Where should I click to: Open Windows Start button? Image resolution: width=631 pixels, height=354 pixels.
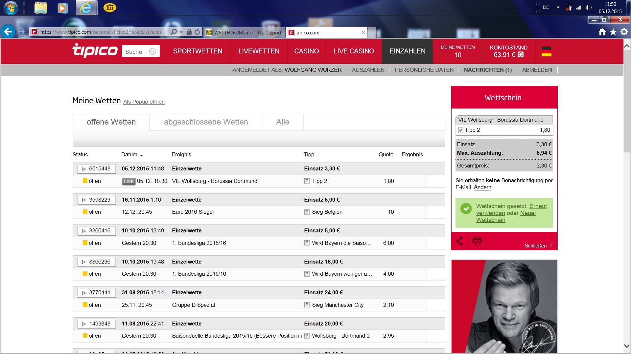[x=11, y=8]
